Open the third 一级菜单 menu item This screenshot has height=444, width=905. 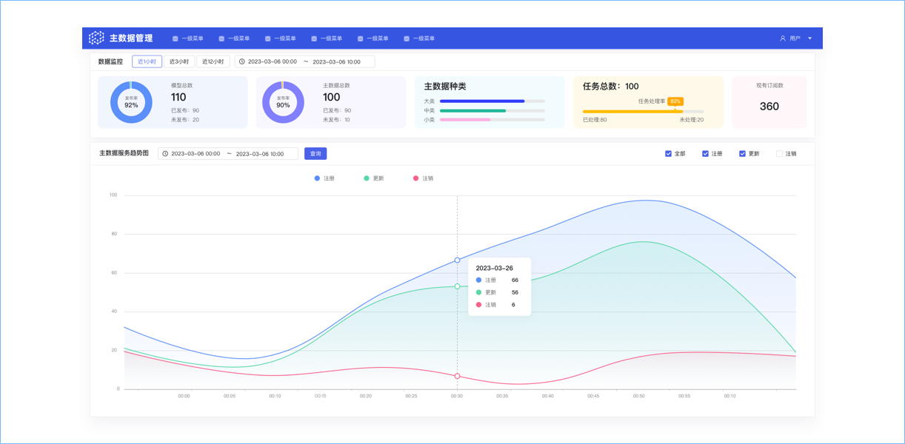(280, 38)
